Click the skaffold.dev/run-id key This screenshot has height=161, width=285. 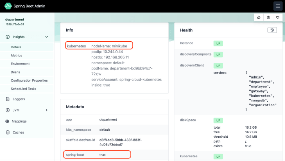[80, 140]
